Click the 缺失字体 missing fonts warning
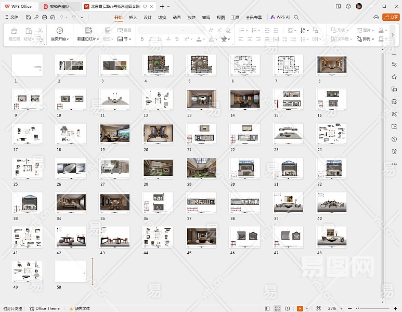402x312 pixels. pos(80,308)
